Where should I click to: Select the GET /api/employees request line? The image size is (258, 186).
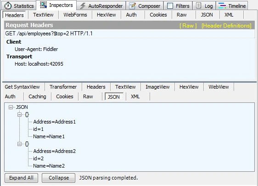(129, 34)
